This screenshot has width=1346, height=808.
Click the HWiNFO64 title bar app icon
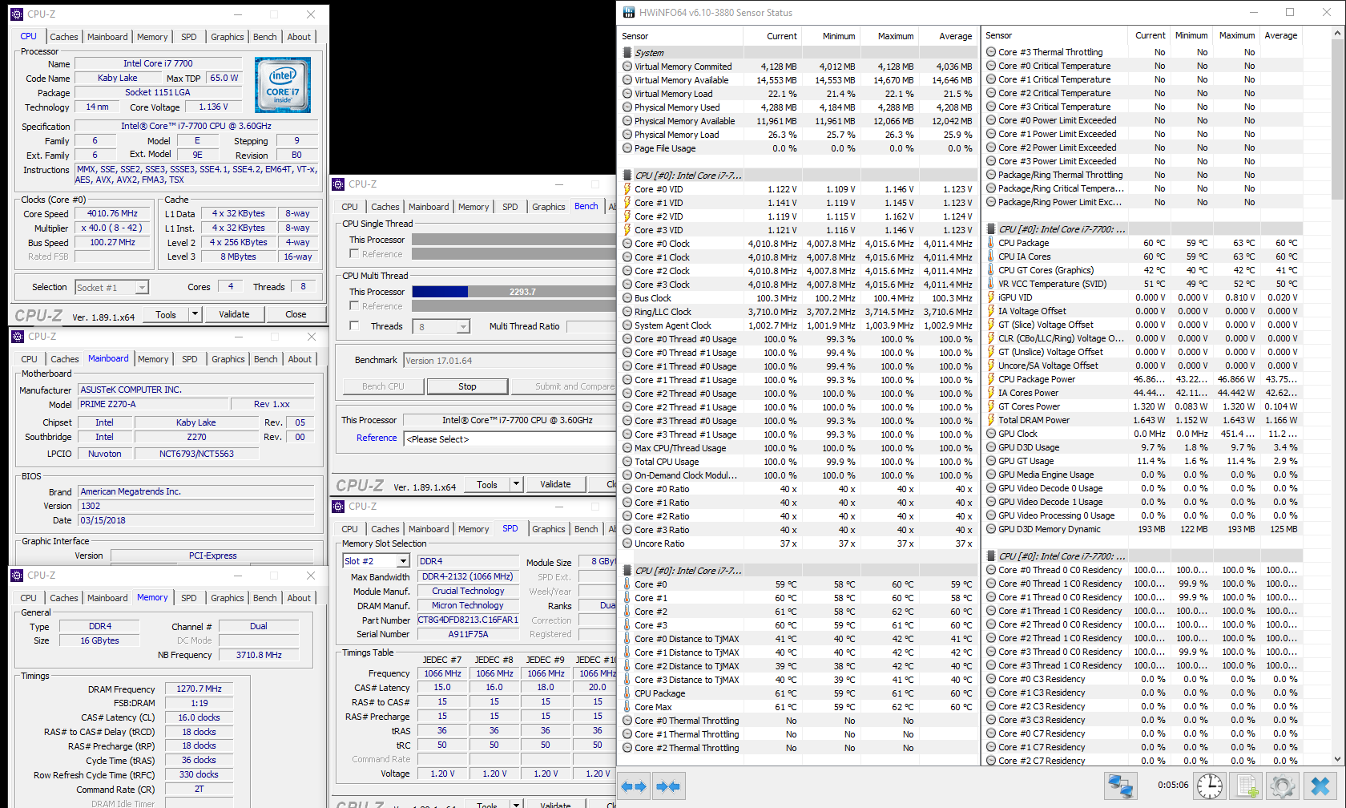[x=629, y=12]
